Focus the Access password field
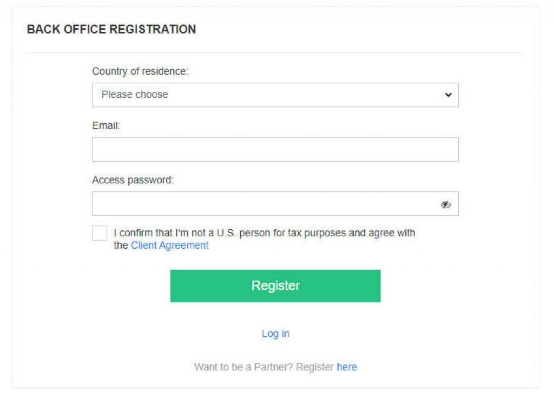 pos(265,204)
